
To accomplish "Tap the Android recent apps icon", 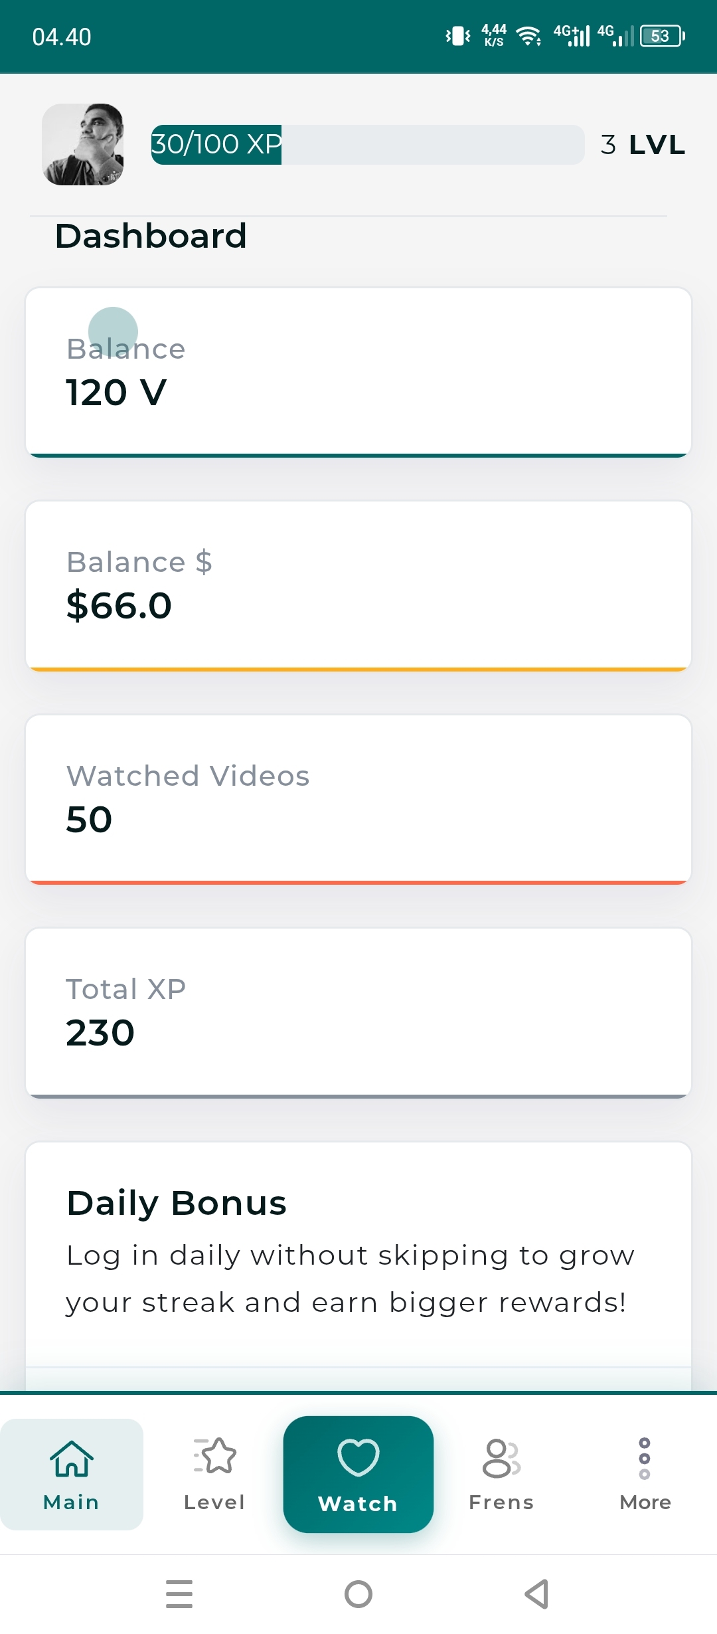I will pyautogui.click(x=179, y=1594).
